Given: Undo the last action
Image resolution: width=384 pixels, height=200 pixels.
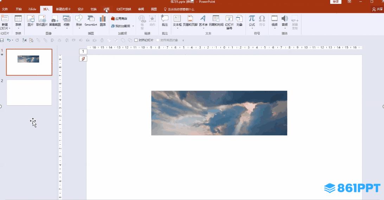Looking at the screenshot, I should tap(8, 40).
